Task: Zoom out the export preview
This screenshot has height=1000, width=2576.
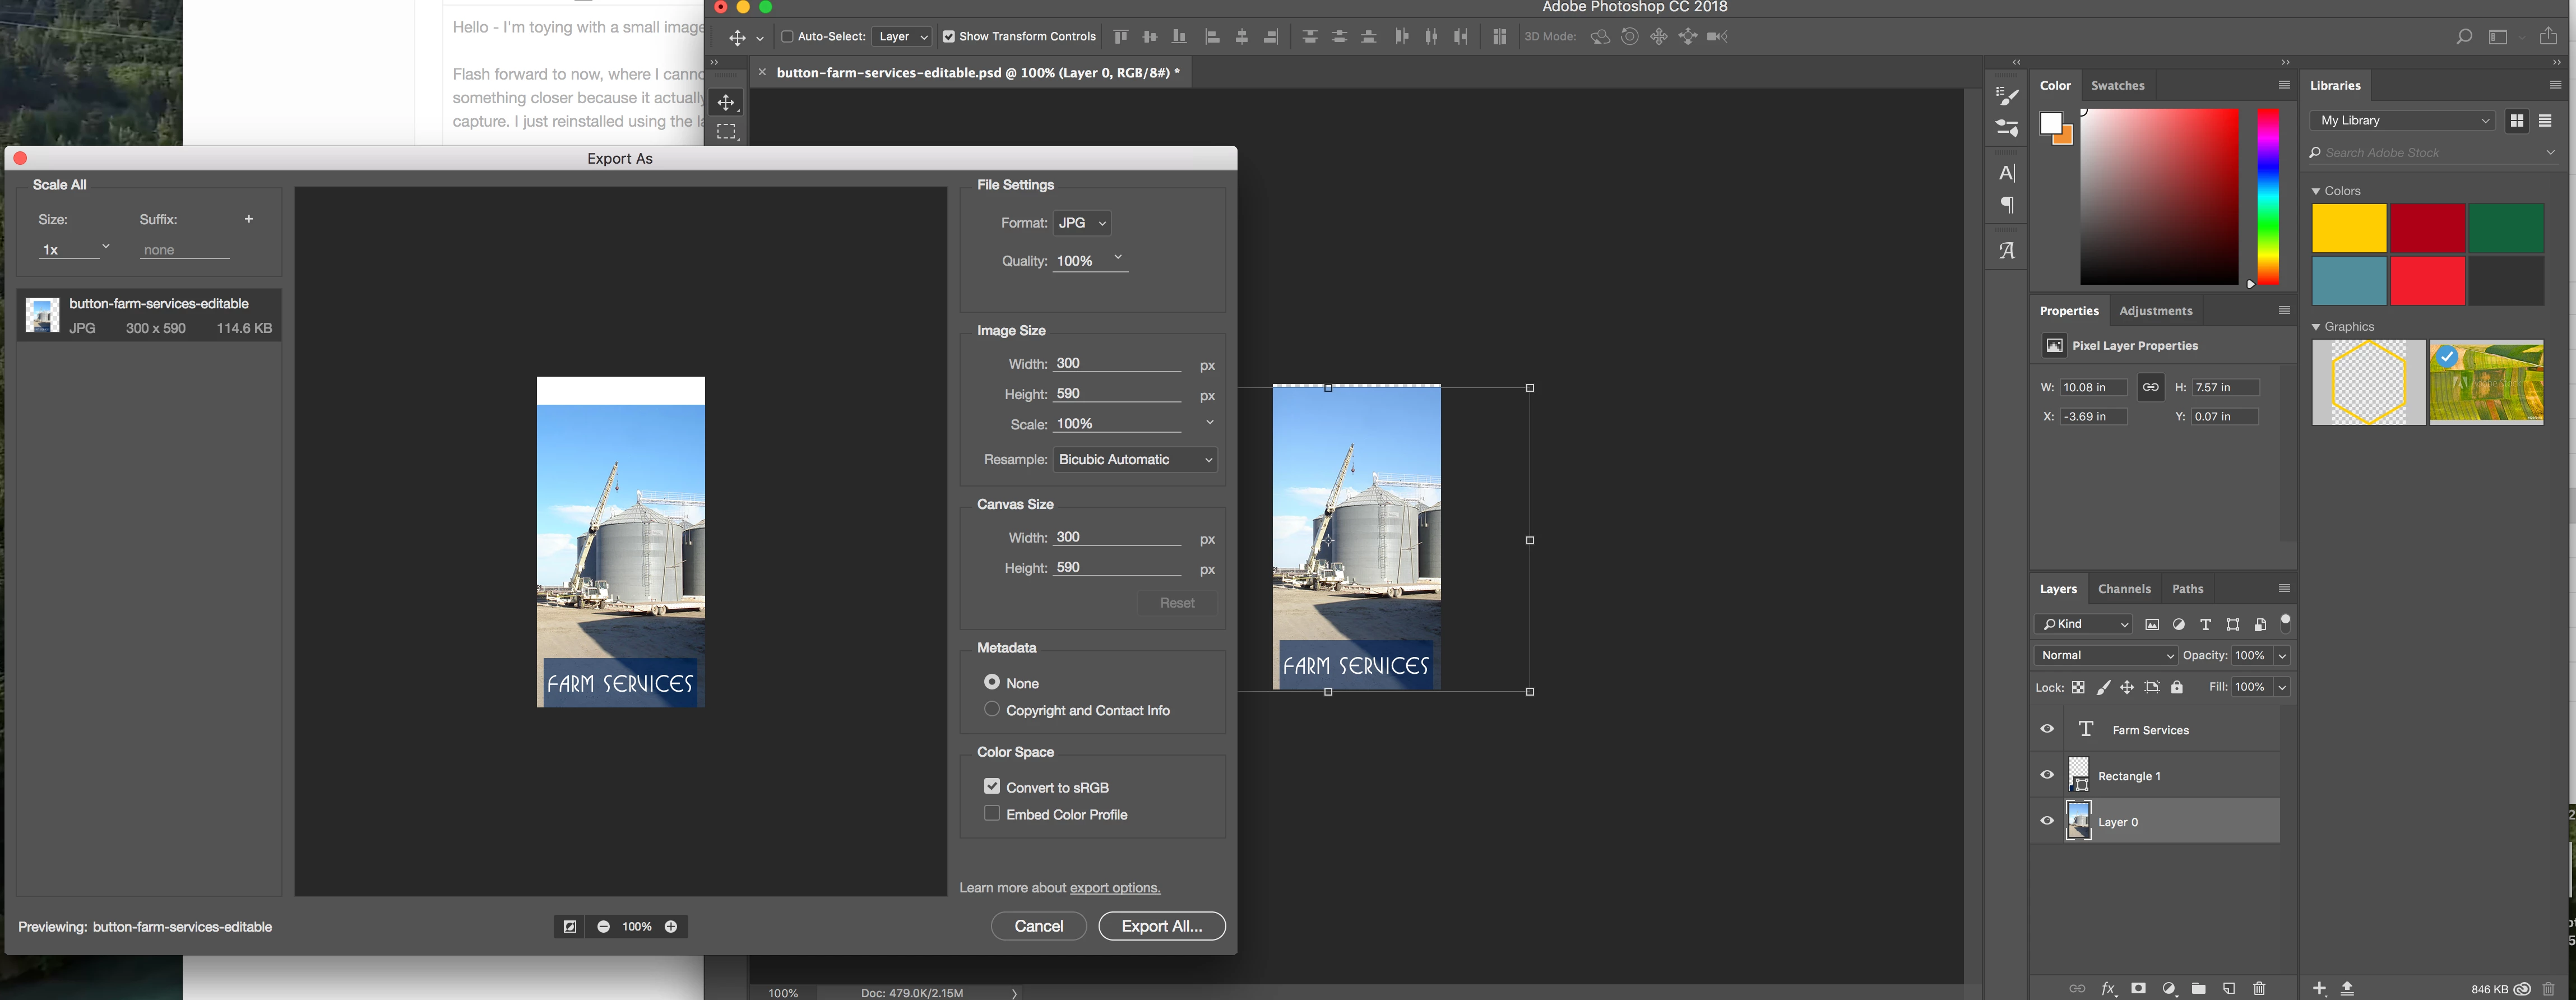Action: tap(604, 926)
